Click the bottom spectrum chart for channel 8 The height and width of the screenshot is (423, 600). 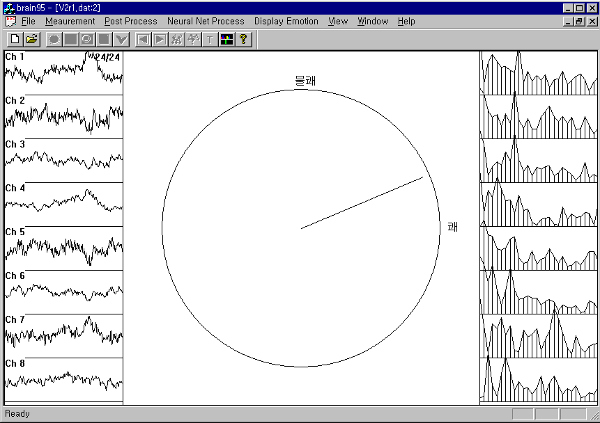(x=539, y=380)
